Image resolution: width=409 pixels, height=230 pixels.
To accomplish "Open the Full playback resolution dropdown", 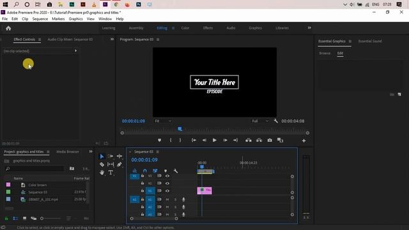I will 260,121.
